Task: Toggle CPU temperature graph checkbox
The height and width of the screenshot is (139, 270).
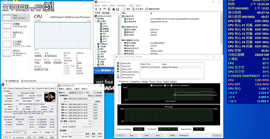Action: coord(165,85)
